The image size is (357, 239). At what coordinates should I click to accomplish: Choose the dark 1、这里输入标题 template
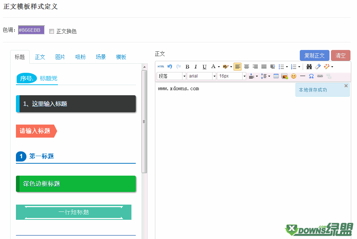point(76,104)
